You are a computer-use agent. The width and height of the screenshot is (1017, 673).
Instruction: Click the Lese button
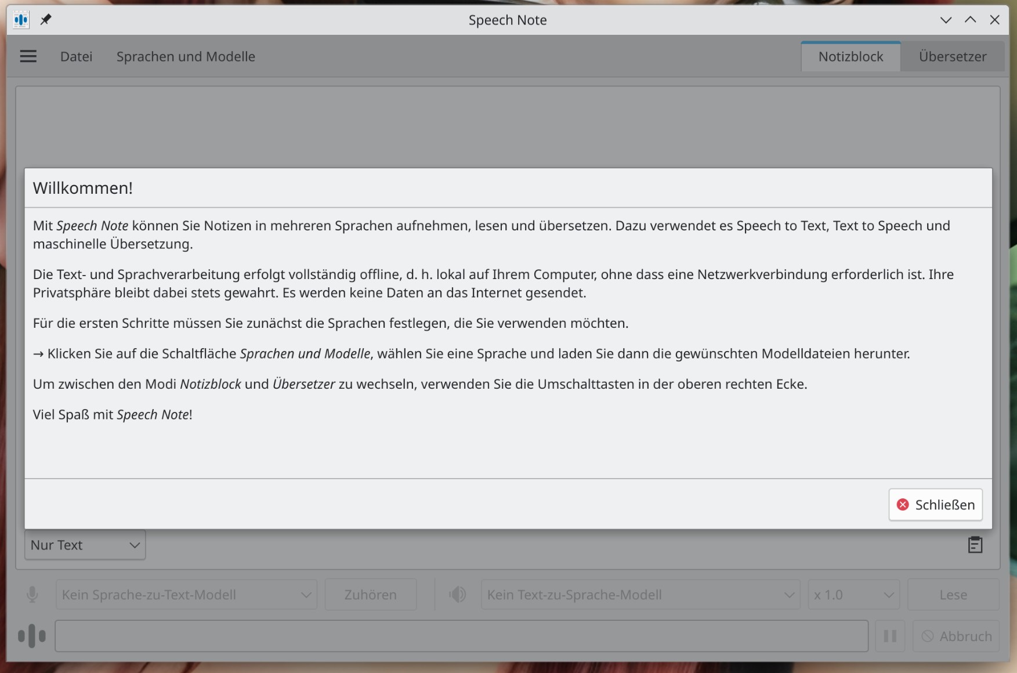(x=953, y=595)
